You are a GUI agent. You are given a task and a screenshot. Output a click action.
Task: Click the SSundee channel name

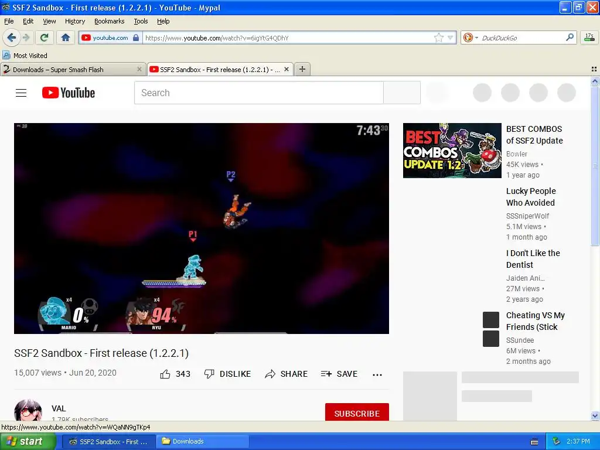(x=520, y=340)
